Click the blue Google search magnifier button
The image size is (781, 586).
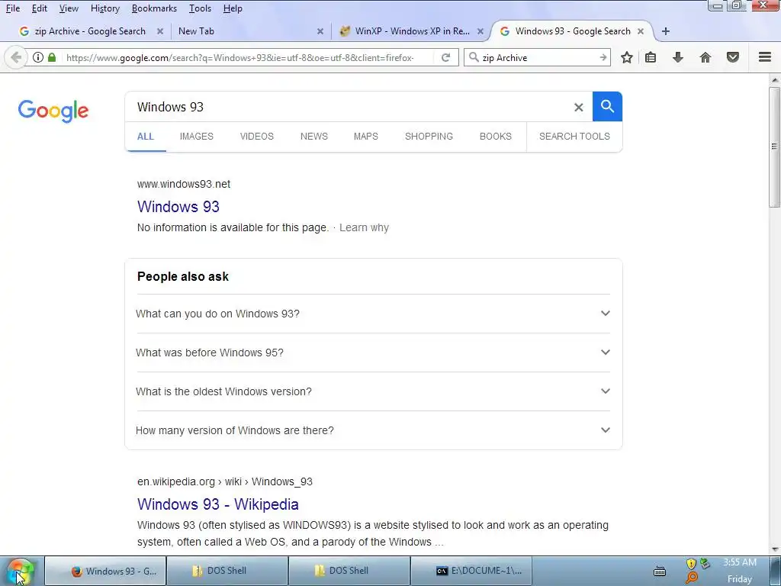point(607,107)
